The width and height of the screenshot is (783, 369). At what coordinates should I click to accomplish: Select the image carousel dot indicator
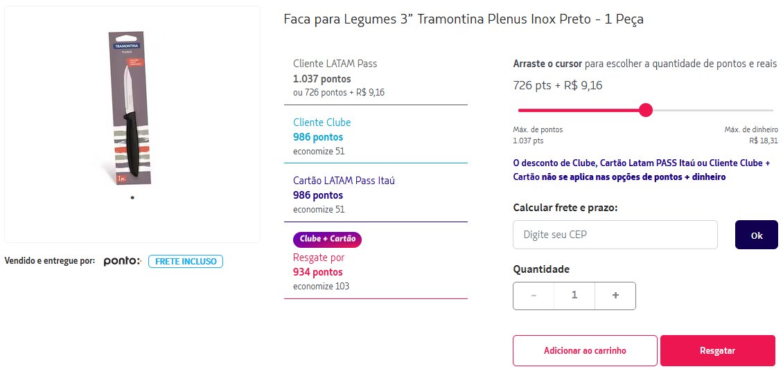[x=132, y=197]
